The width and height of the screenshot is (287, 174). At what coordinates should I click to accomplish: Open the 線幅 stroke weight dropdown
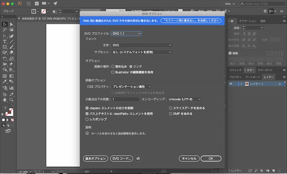click(x=262, y=28)
